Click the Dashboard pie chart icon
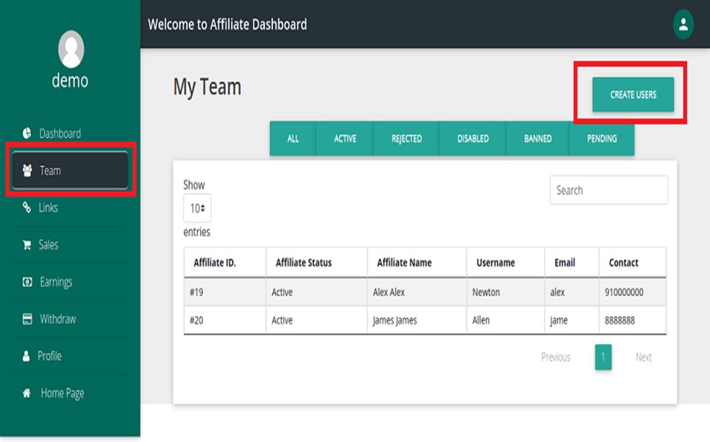Viewport: 710px width, 442px height. coord(27,133)
